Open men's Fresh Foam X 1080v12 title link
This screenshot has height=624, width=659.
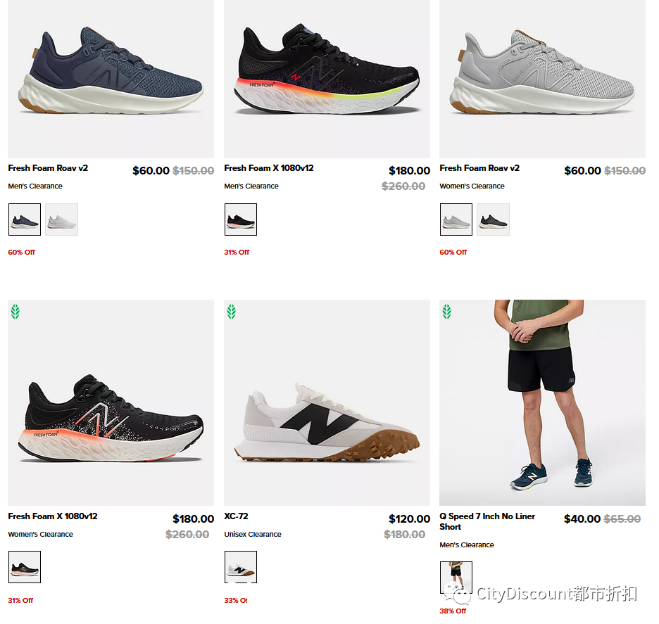coord(269,168)
